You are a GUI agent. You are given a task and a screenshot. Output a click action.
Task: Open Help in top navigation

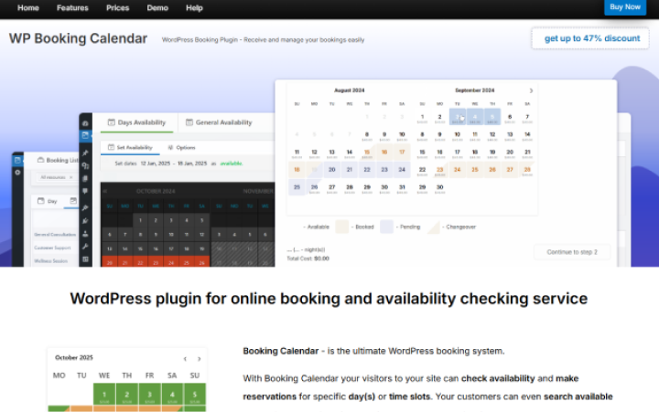tap(194, 8)
